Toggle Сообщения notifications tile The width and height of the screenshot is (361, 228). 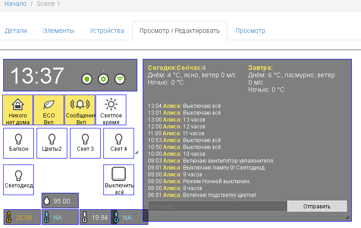tap(80, 110)
